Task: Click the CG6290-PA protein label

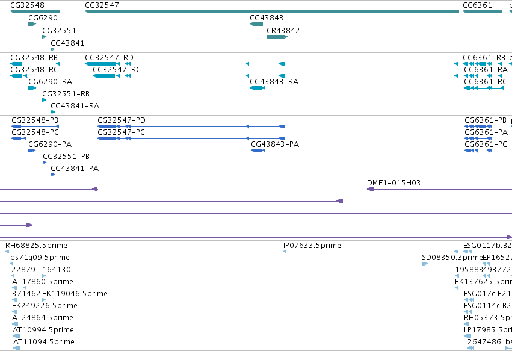Action: (50, 144)
